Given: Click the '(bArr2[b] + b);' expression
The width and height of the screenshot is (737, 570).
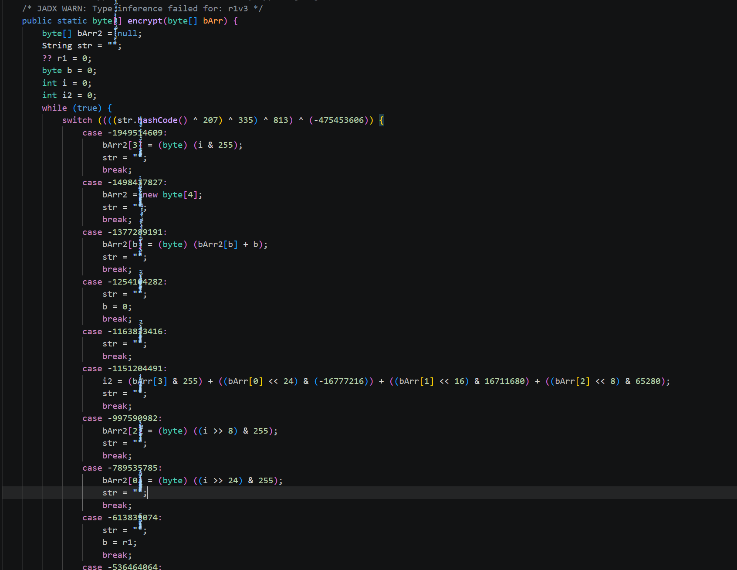Looking at the screenshot, I should tap(230, 244).
